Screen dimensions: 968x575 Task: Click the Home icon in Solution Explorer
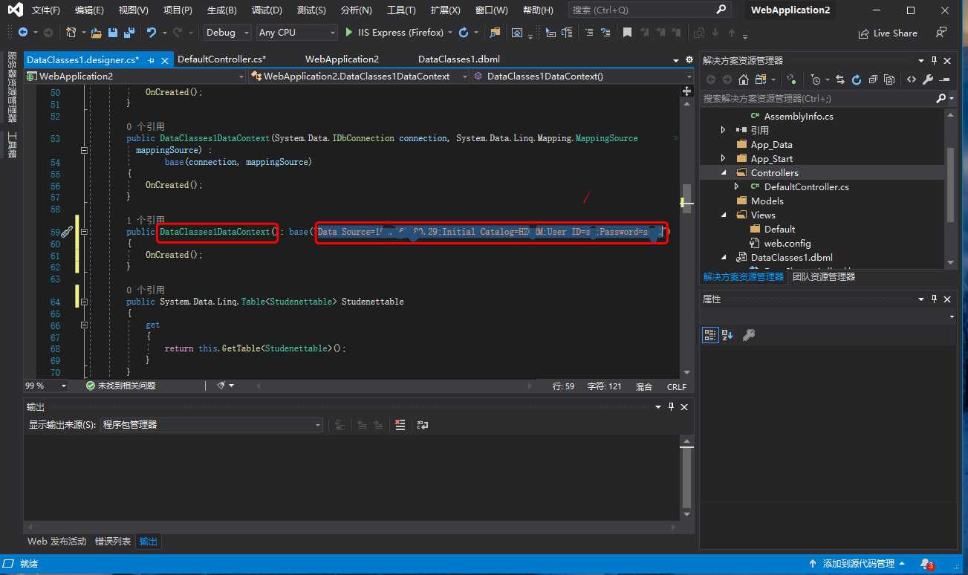coord(743,79)
